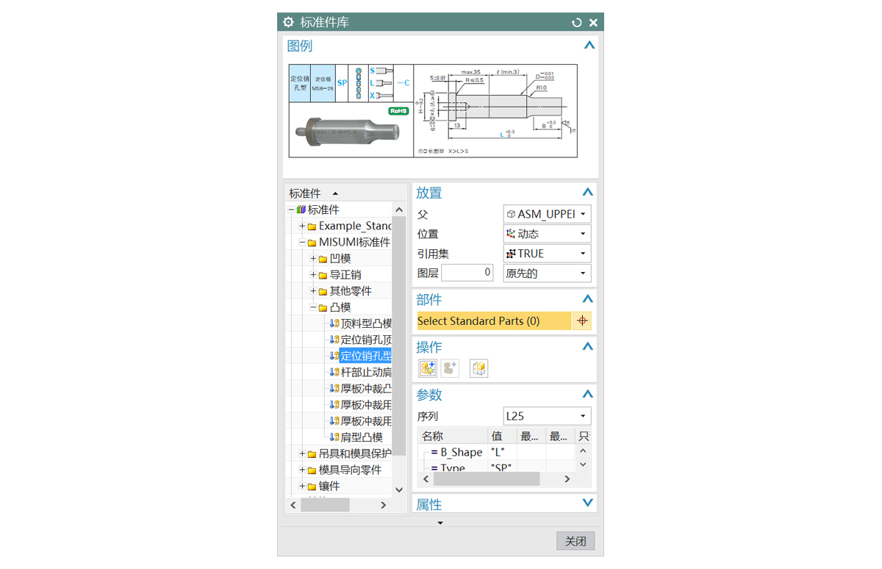This screenshot has height=569, width=882.
Task: Click the 杆部止动肩 part icon
Action: [334, 372]
